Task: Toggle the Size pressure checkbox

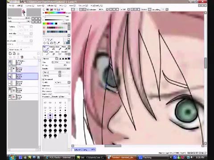Action: pos(60,97)
